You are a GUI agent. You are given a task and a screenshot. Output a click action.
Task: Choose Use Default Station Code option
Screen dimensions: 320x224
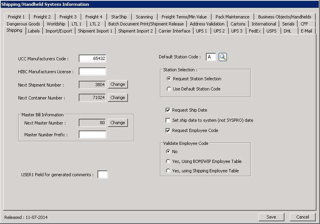coord(169,89)
